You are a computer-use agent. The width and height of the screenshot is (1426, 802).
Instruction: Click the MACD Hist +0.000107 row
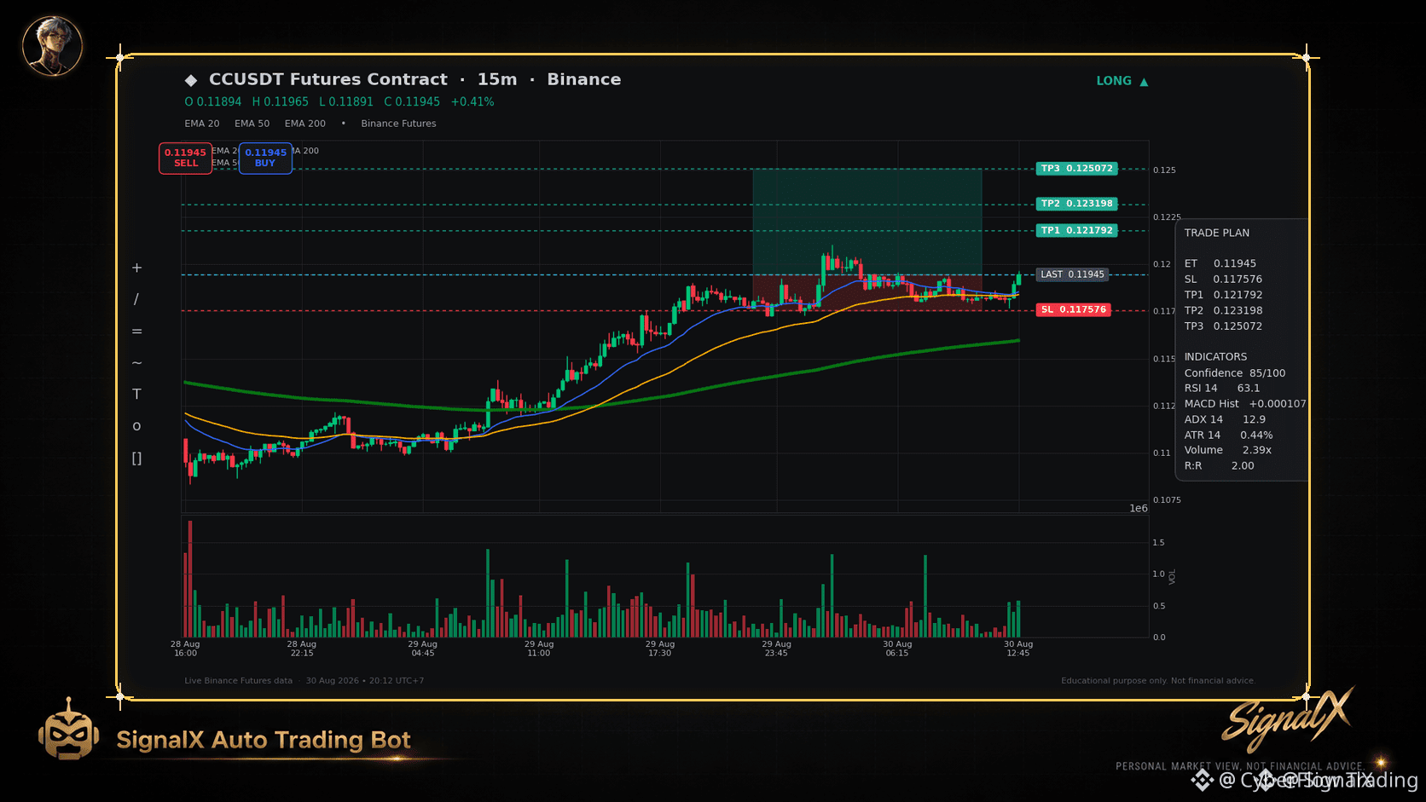coord(1245,404)
